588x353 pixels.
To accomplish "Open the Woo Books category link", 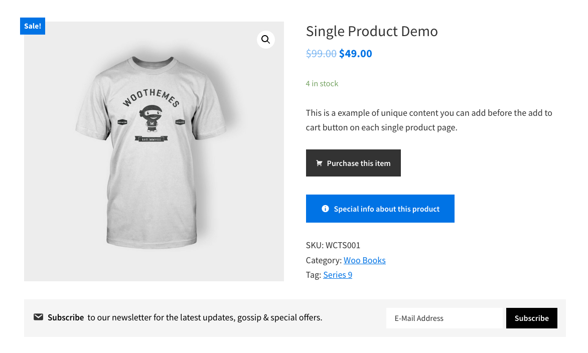I will pos(364,260).
